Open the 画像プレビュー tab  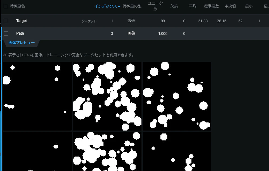(22, 43)
